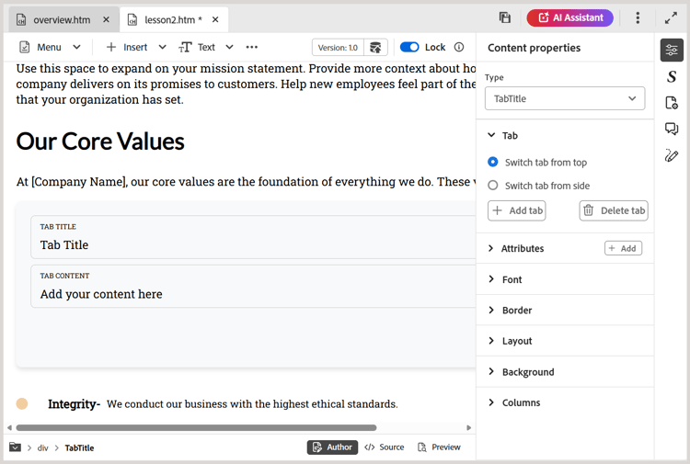The width and height of the screenshot is (690, 464).
Task: Click the expand fullscreen arrows icon
Action: coord(671,17)
